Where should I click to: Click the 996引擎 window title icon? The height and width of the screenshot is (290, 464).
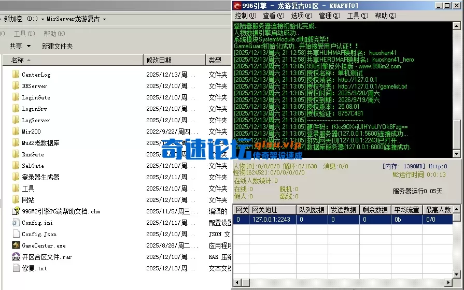237,6
